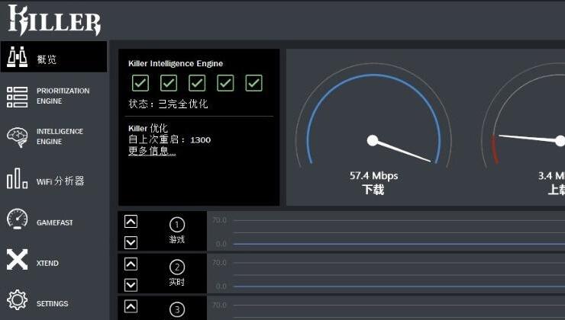
Task: Open Prioritization Engine list icon
Action: coord(18,97)
